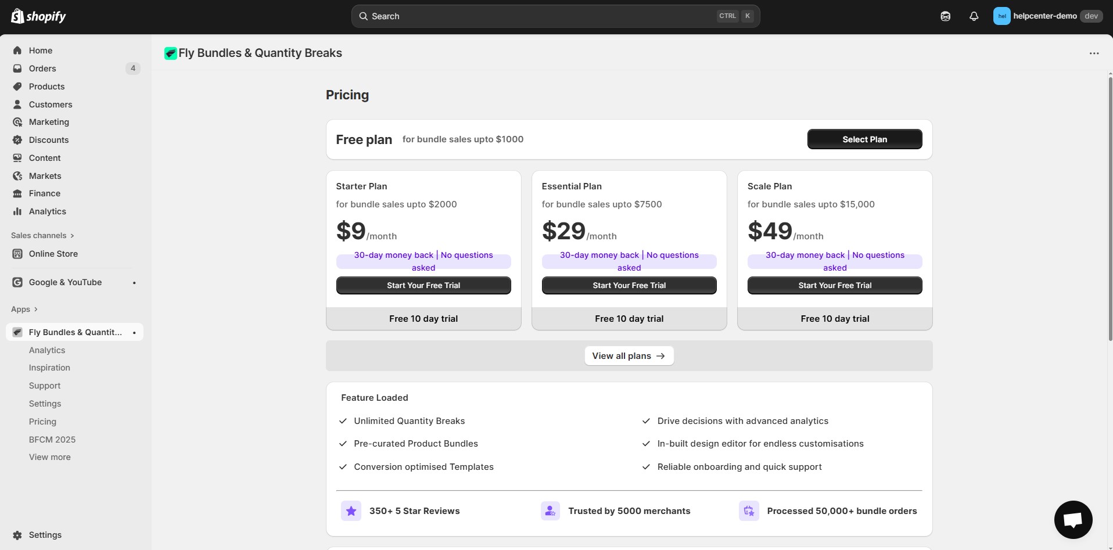Screen dimensions: 1113x550
Task: Open Discounts in the sidebar
Action: (x=49, y=140)
